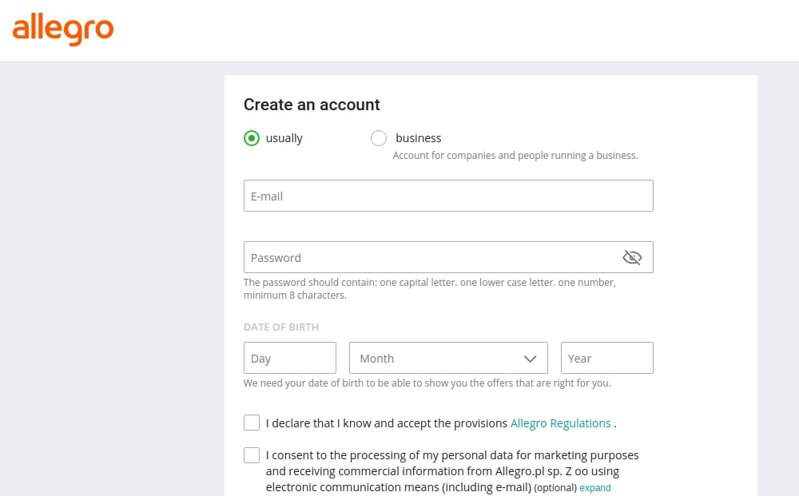The width and height of the screenshot is (799, 496).
Task: Enable marketing data consent checkbox
Action: click(x=252, y=455)
